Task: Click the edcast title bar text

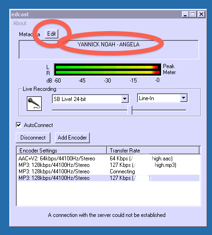Action: pos(20,14)
